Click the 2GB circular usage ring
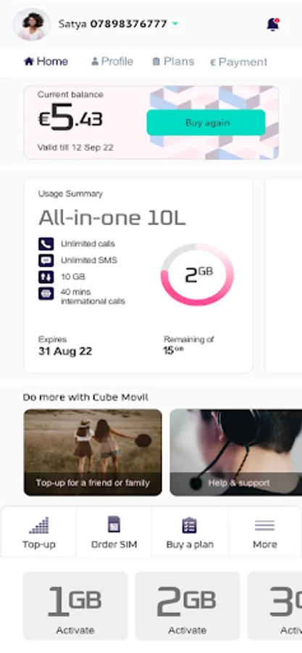302x653 pixels. pyautogui.click(x=197, y=274)
